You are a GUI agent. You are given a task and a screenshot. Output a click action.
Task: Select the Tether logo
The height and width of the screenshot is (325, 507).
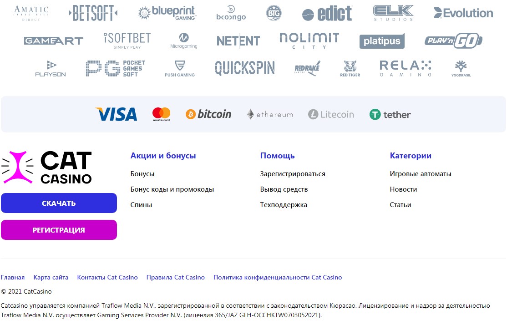point(390,114)
